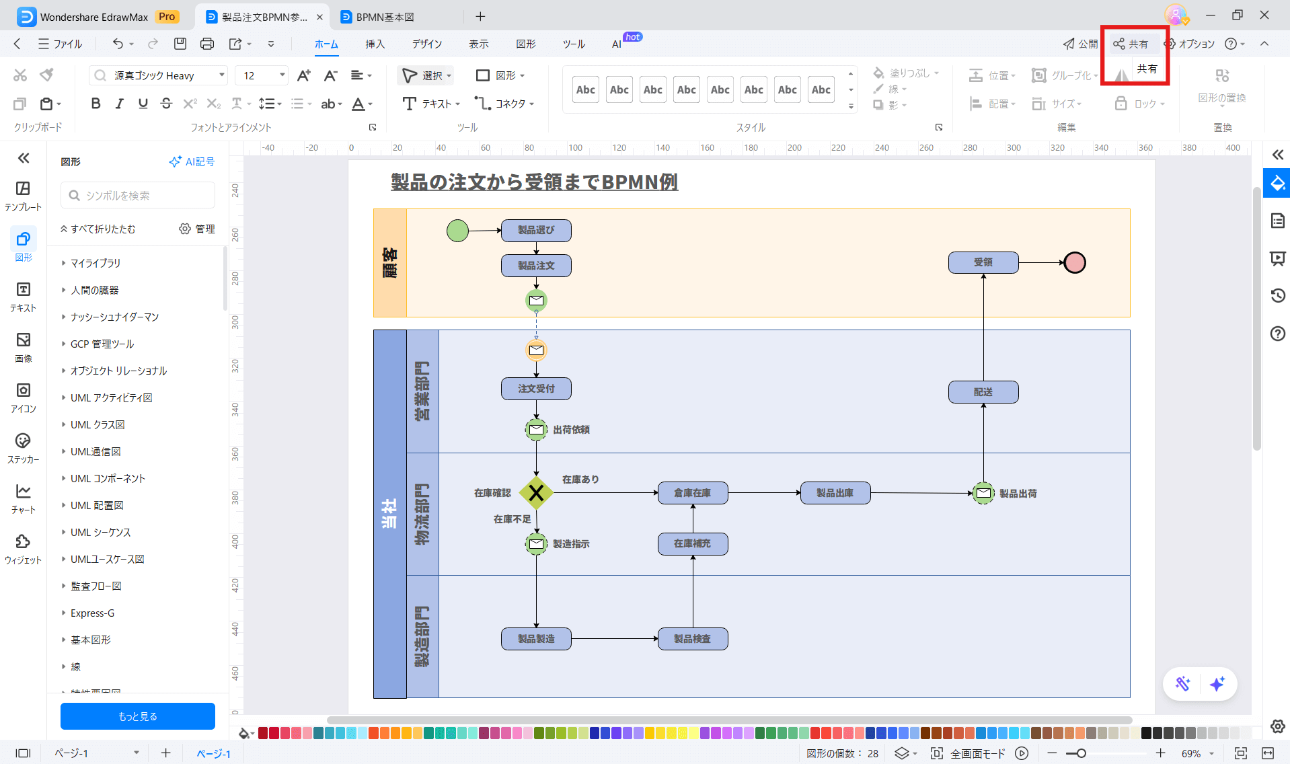Toggle 全画面モード full screen mode
Viewport: 1290px width, 764px height.
click(968, 753)
